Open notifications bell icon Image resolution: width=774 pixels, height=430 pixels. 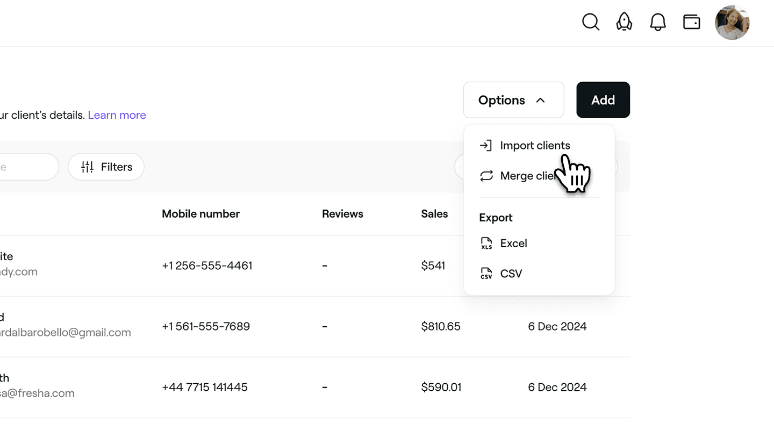coord(658,22)
